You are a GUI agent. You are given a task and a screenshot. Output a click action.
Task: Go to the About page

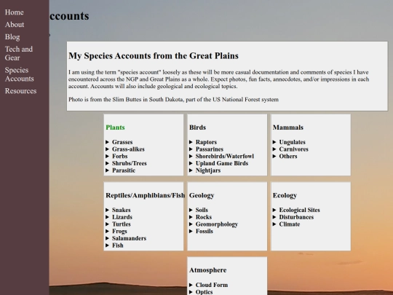[15, 25]
